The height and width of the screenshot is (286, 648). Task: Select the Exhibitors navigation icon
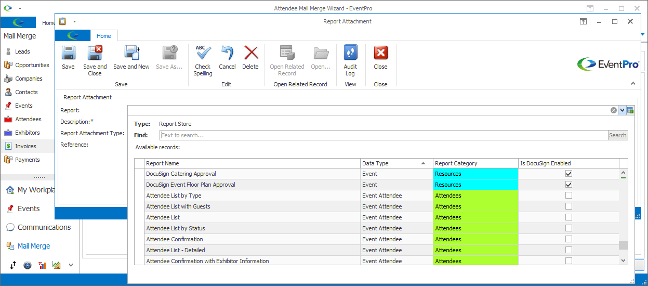point(8,133)
